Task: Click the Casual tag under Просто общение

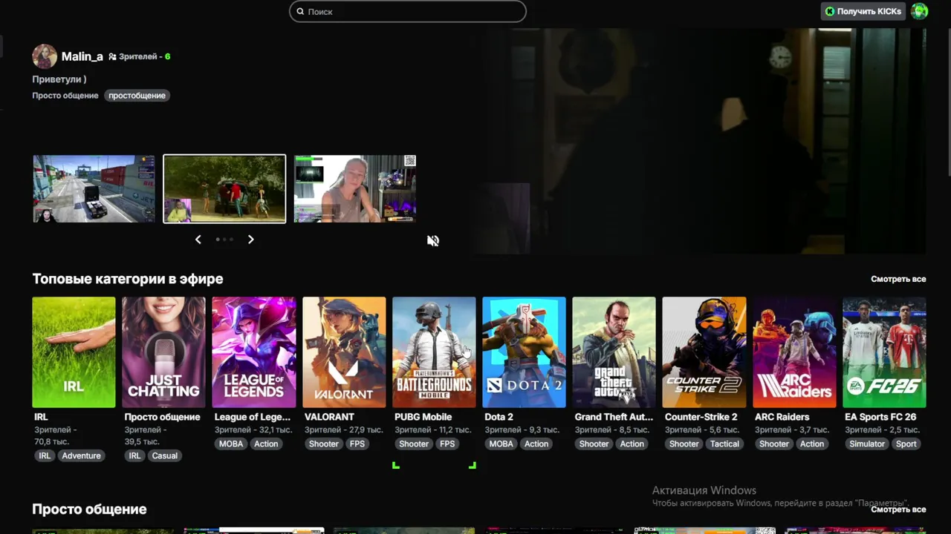Action: [x=164, y=455]
